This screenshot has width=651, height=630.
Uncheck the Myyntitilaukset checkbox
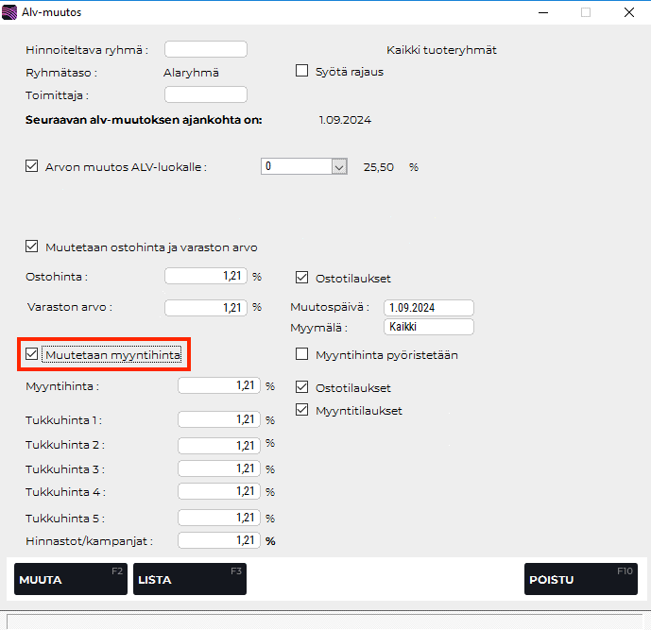click(x=302, y=410)
